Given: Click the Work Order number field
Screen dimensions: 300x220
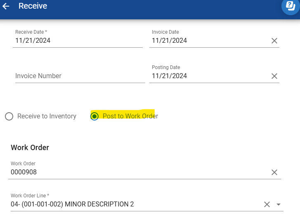Looking at the screenshot, I should pos(136,172).
